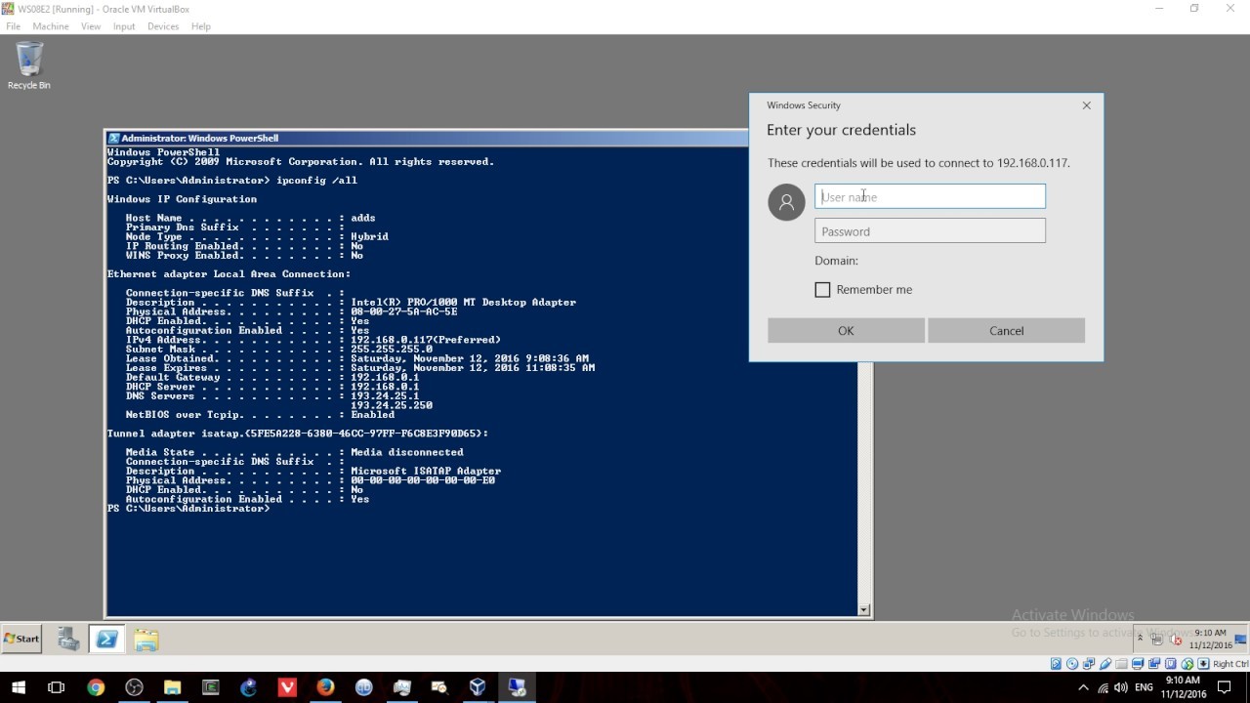The height and width of the screenshot is (703, 1250).
Task: Click the Password input field
Action: (930, 231)
